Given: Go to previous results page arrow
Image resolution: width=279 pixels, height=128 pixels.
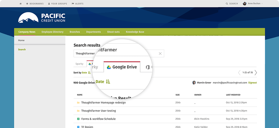Looking at the screenshot, I should pyautogui.click(x=239, y=72).
